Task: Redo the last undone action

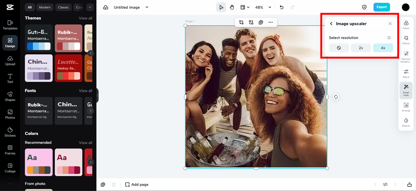Action: point(292,7)
